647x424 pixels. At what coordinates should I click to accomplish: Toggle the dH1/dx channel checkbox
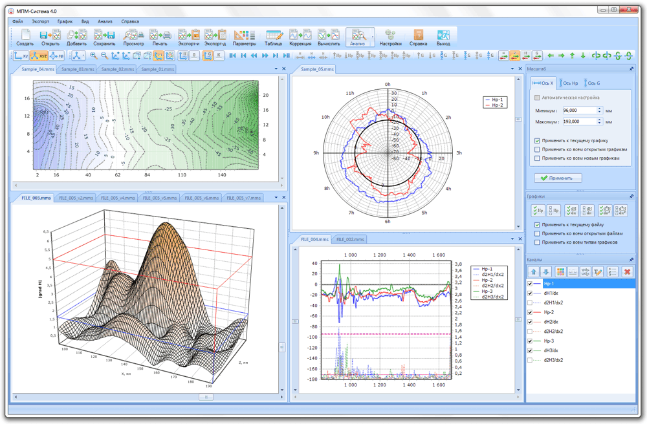coord(530,293)
